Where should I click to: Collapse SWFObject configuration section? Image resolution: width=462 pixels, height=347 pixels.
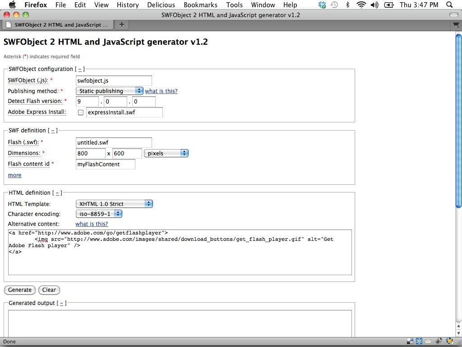click(79, 69)
